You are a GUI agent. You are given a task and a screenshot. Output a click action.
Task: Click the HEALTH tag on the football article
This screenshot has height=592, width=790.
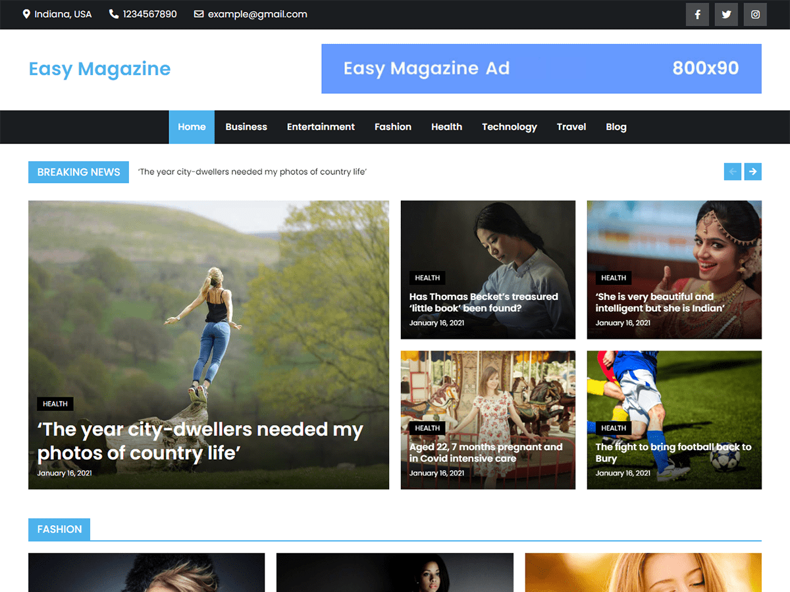(614, 428)
